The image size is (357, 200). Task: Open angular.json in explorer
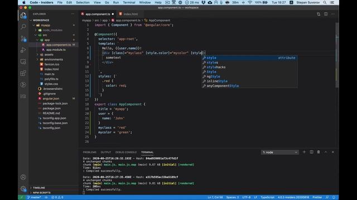(54, 99)
